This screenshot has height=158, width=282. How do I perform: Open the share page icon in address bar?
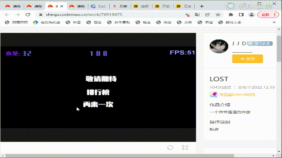[x=208, y=14]
